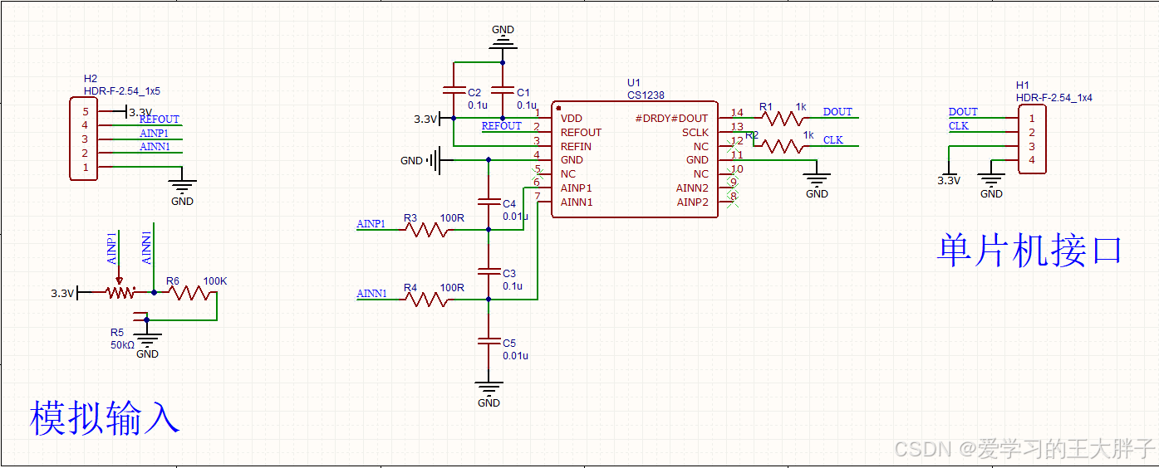Select the no-connect cross on U1 pin 8
Screen dimensions: 1159x468
pos(733,202)
